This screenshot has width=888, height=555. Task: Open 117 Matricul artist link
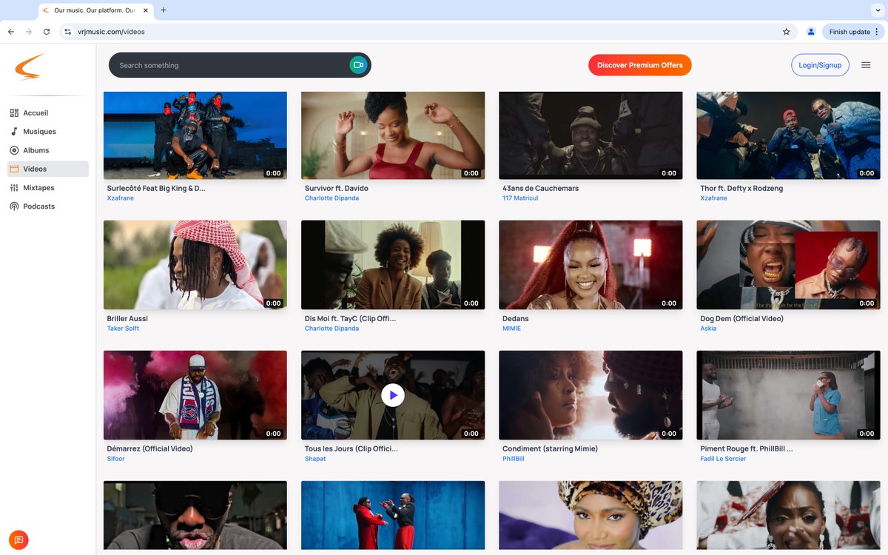pos(520,198)
